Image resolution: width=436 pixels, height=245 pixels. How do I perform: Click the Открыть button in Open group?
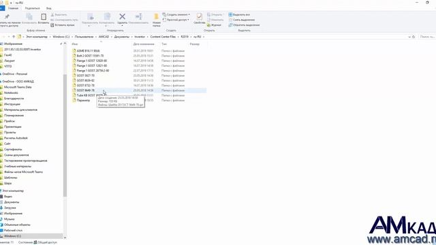(215, 14)
